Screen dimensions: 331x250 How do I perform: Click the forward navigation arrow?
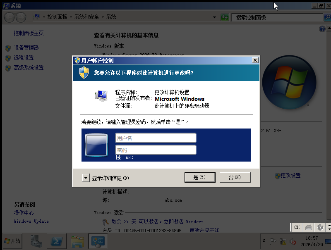pos(21,17)
